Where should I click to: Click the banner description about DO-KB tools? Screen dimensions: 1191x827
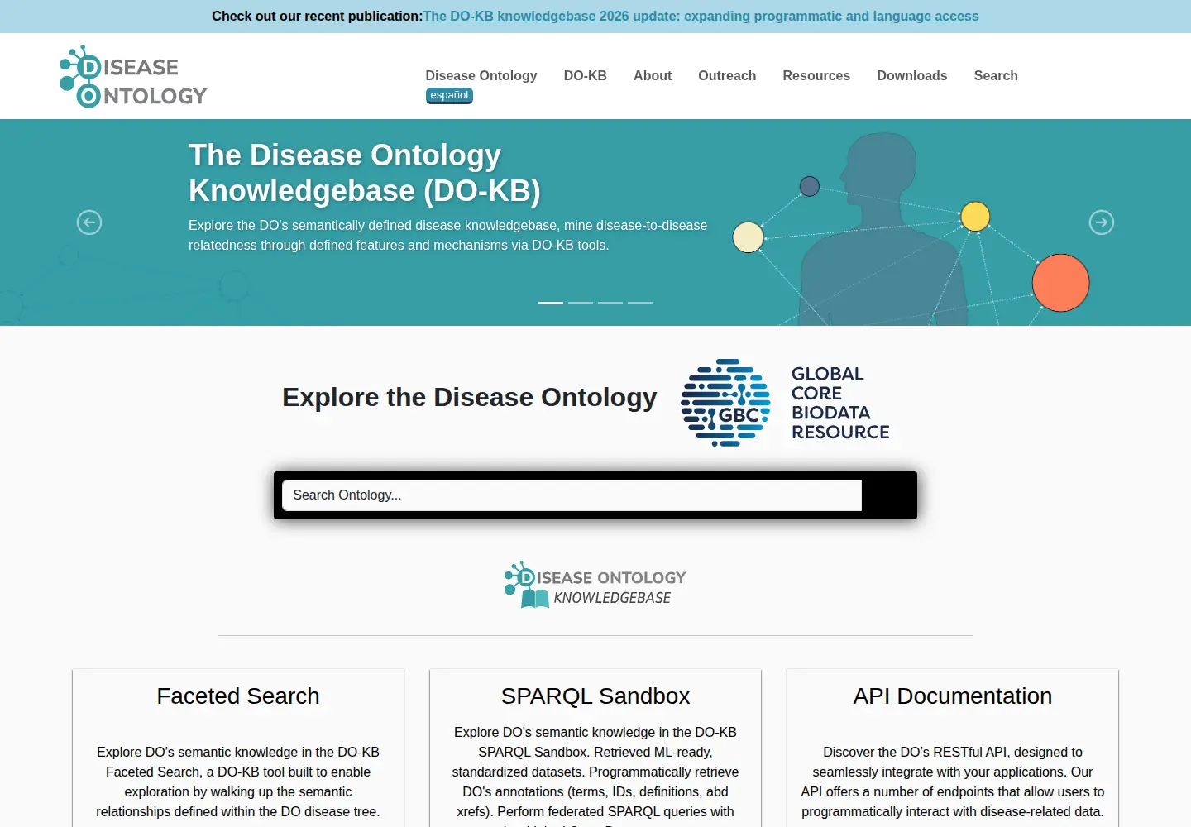[447, 235]
